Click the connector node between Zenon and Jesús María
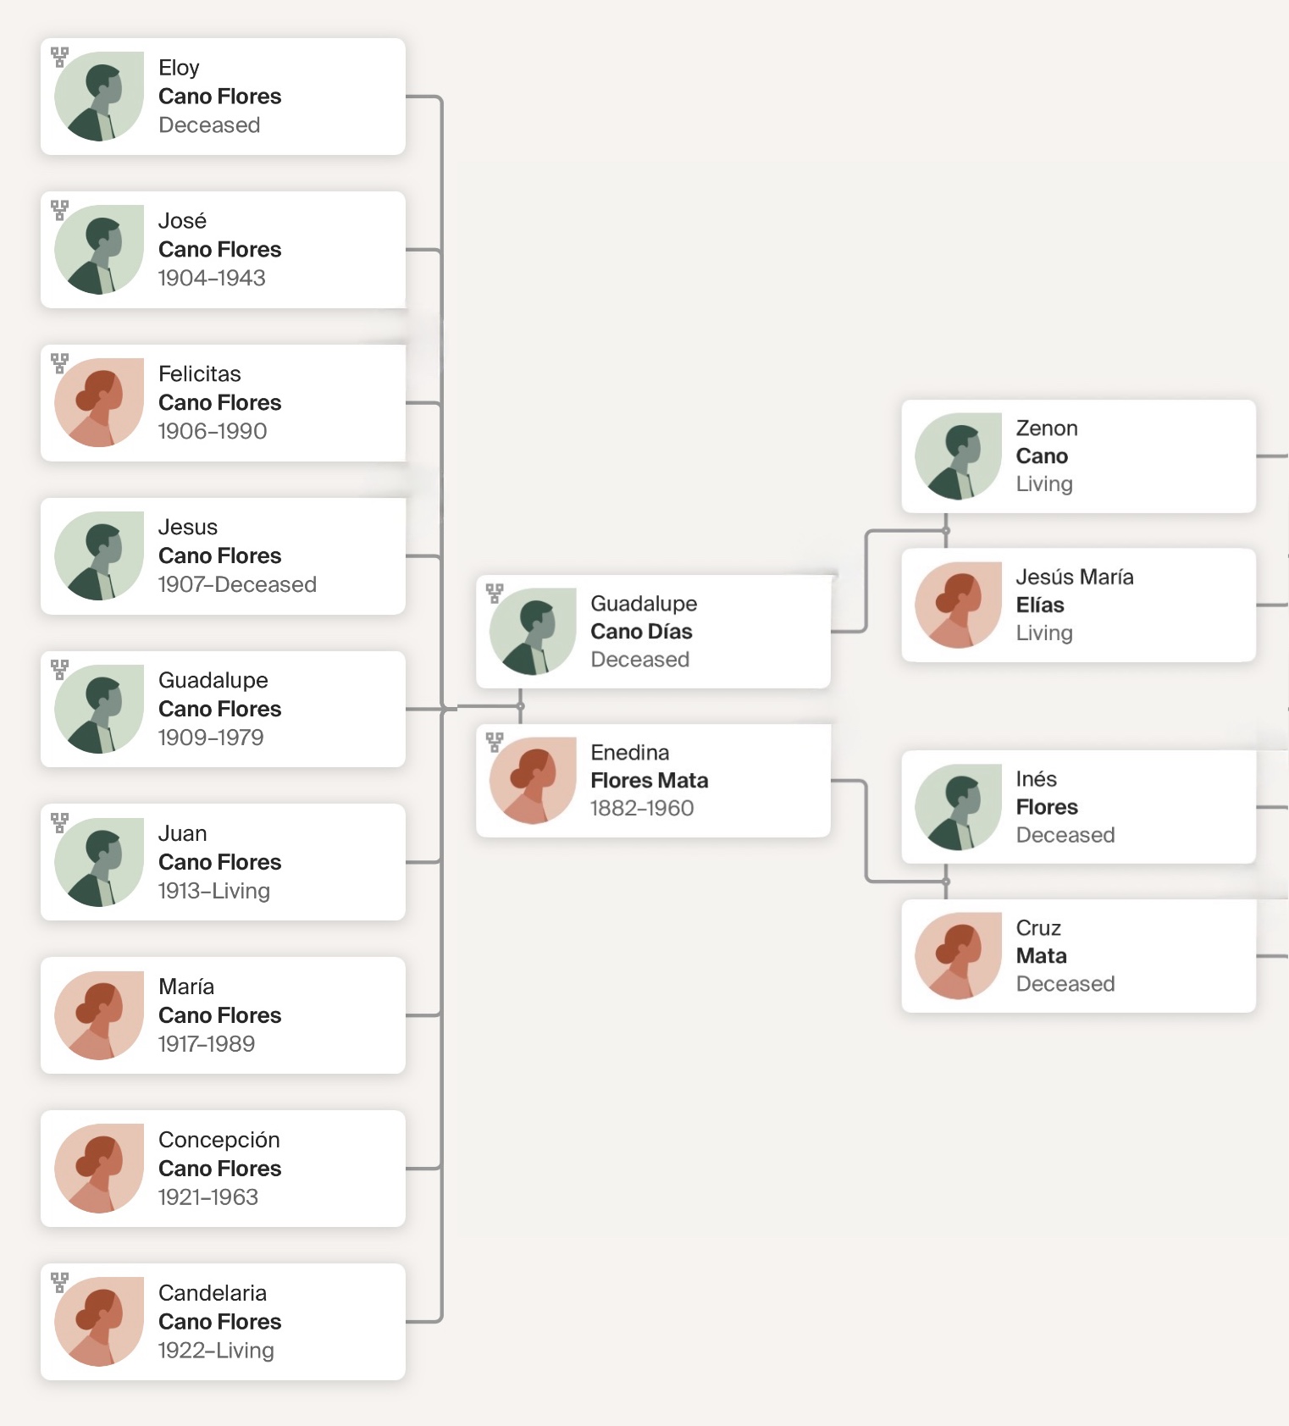 tap(946, 531)
